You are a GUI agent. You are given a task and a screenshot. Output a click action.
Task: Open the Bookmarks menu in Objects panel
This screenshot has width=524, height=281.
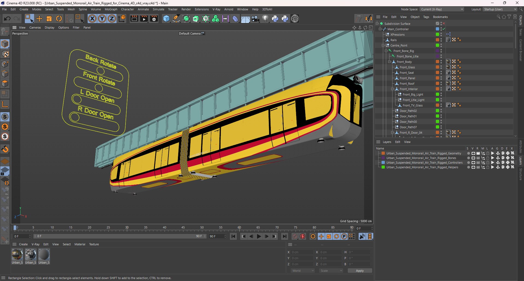tap(440, 17)
